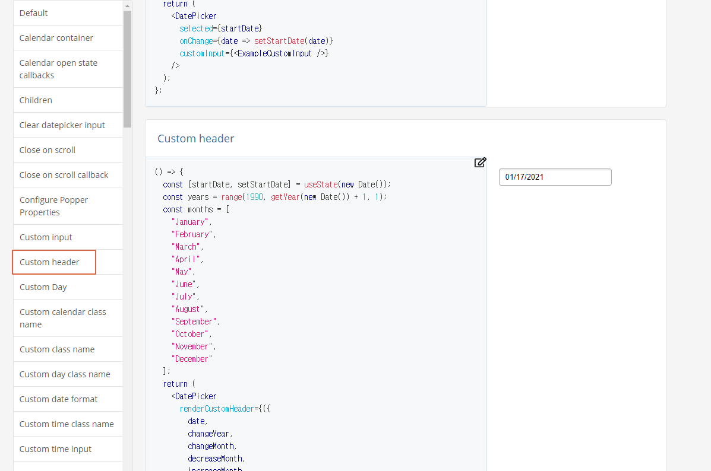This screenshot has height=471, width=711.
Task: Select the Custom input example
Action: (x=46, y=237)
